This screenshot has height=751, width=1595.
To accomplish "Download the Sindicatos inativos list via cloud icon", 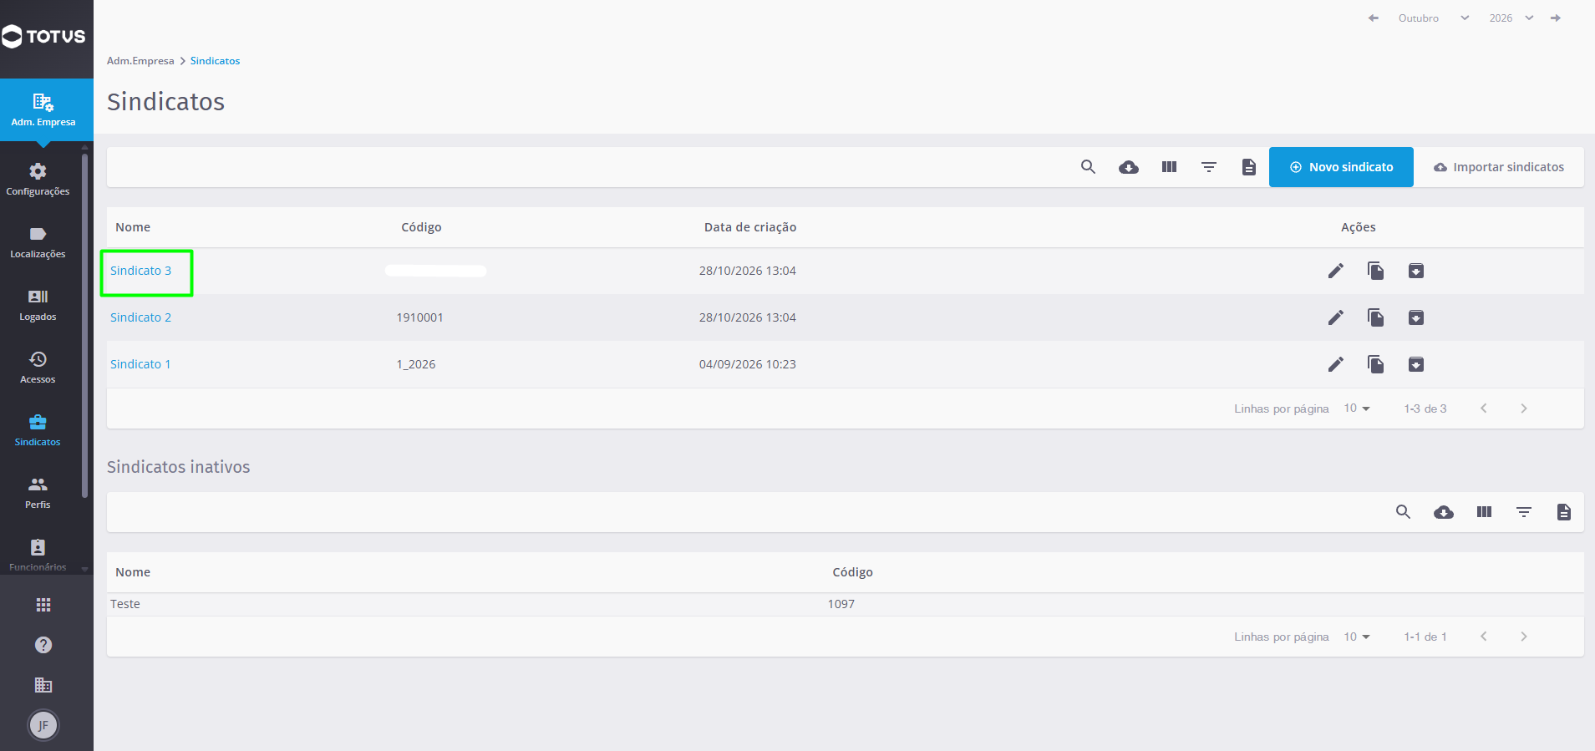I will pos(1444,512).
